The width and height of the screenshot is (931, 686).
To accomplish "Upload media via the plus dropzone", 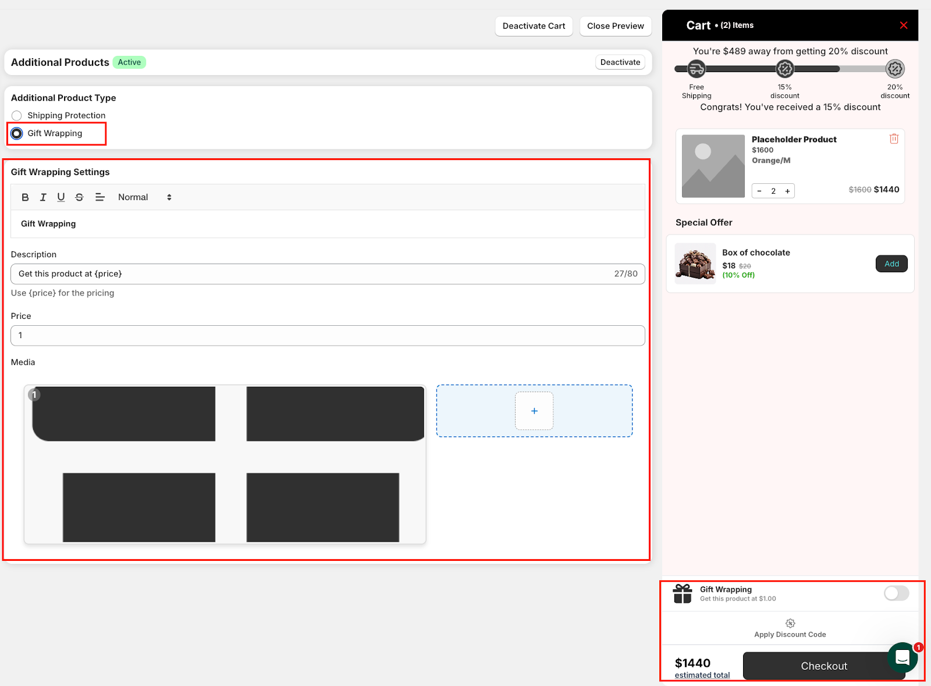I will pyautogui.click(x=534, y=411).
